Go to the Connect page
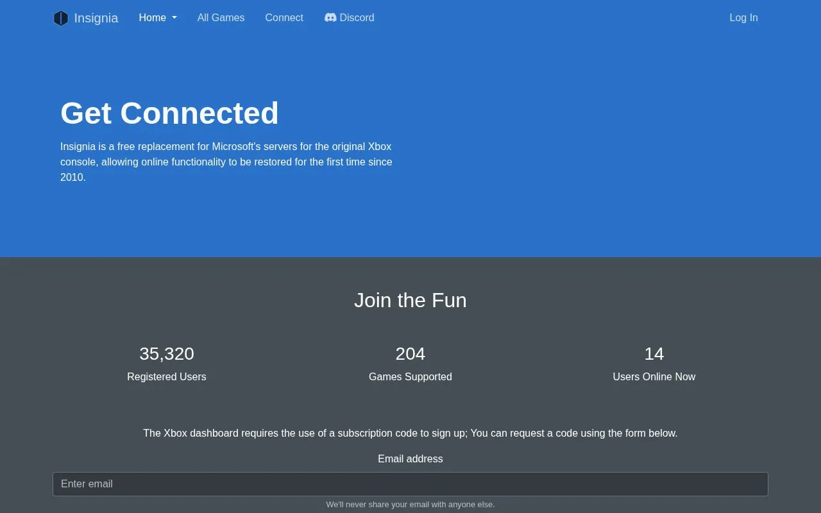Screen dimensions: 821x513 [284, 18]
